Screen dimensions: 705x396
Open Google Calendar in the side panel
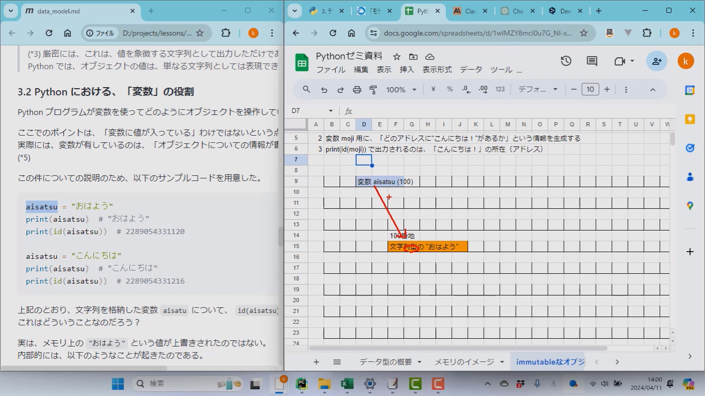tap(690, 90)
